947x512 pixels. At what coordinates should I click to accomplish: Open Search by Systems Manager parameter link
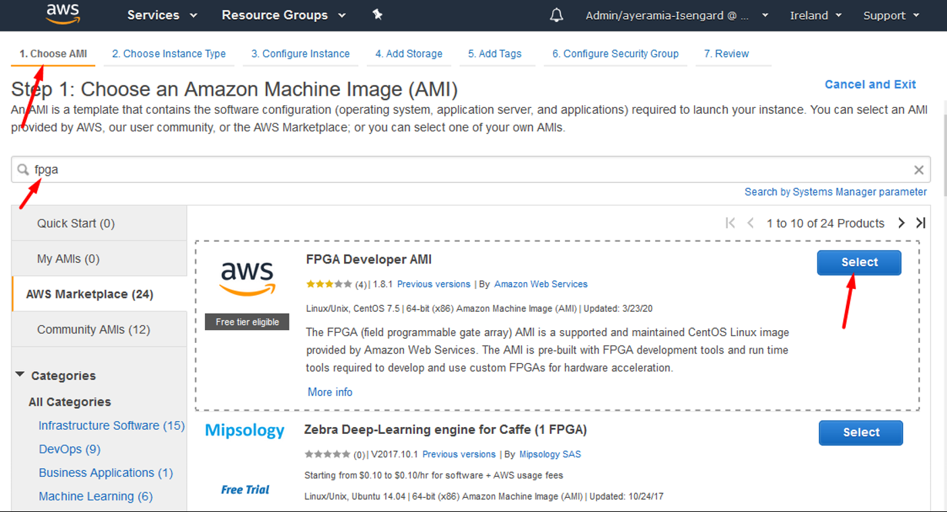(x=836, y=192)
